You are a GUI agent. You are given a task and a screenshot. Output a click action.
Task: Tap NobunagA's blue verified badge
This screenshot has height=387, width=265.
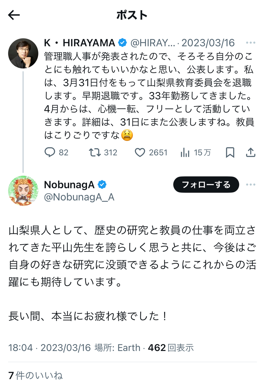[x=102, y=185]
